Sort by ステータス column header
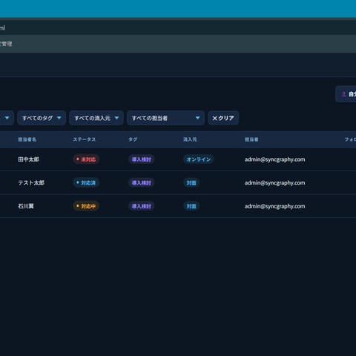Screen dimensions: 356x356 (x=85, y=139)
